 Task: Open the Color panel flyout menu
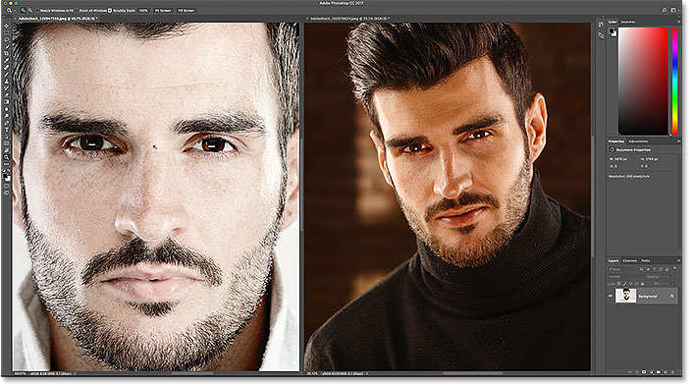[x=679, y=22]
